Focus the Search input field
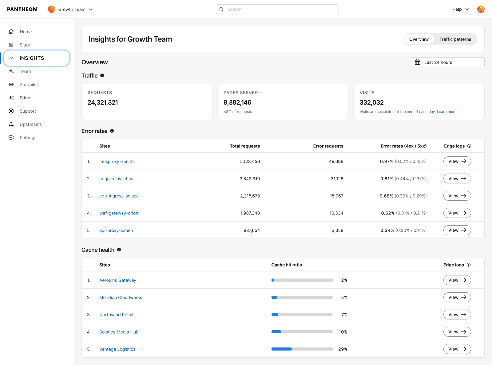The width and height of the screenshot is (492, 365). tap(277, 9)
